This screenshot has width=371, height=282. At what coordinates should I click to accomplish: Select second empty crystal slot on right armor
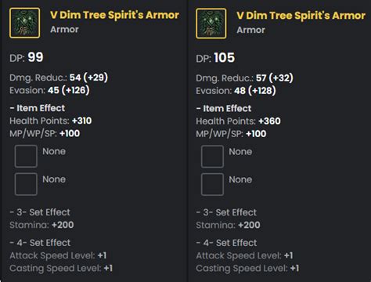tap(212, 184)
